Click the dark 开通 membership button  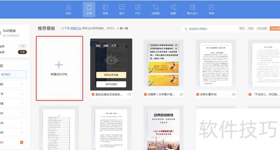tap(22, 52)
